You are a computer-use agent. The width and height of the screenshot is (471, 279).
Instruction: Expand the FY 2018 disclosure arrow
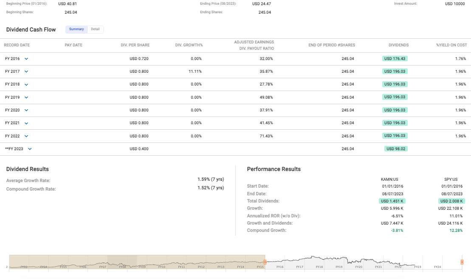(26, 84)
